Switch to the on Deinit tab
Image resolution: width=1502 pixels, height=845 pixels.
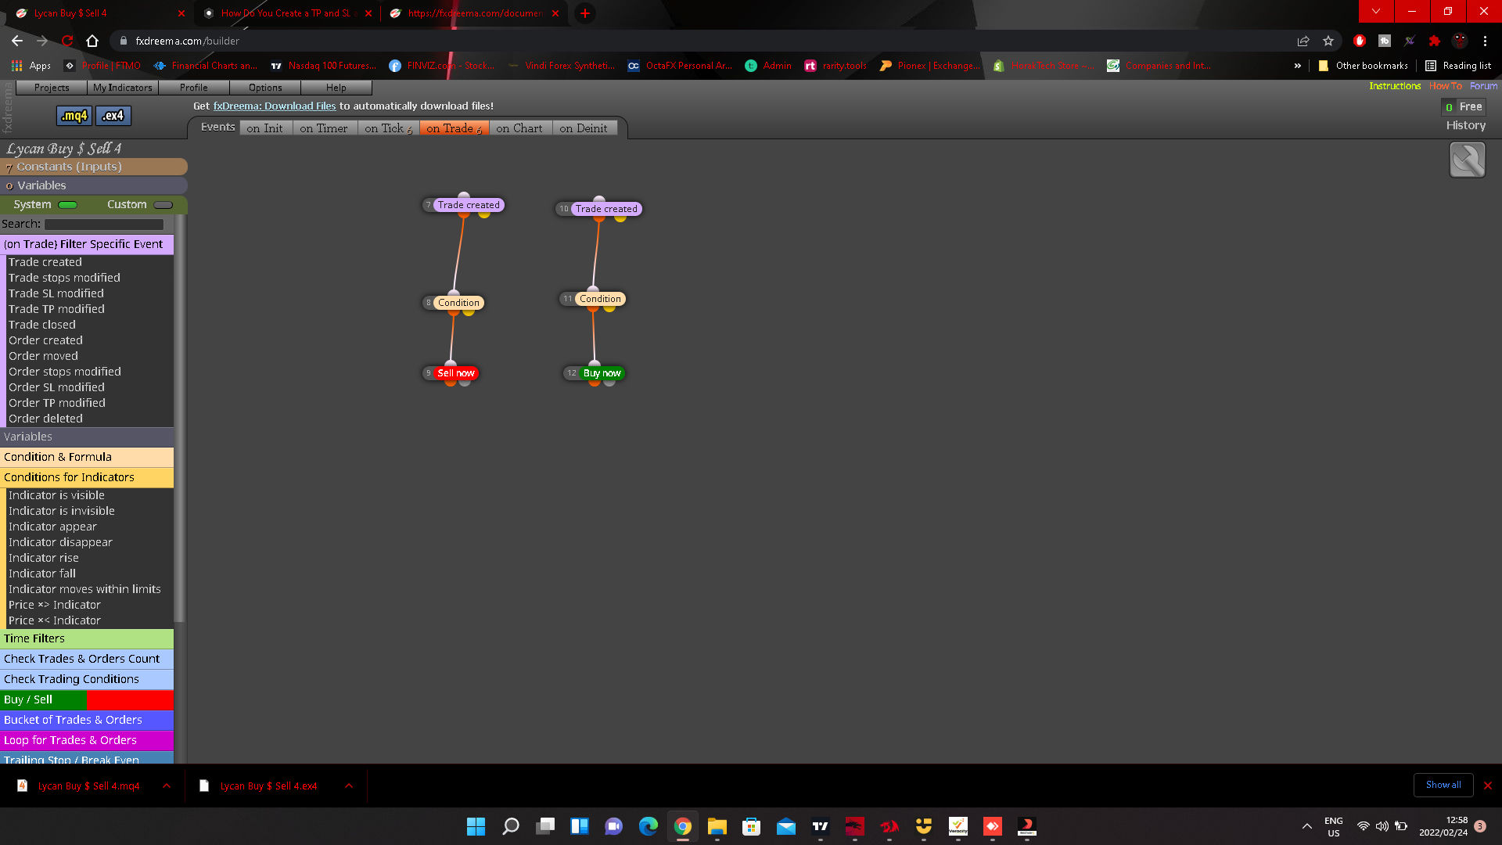point(584,128)
